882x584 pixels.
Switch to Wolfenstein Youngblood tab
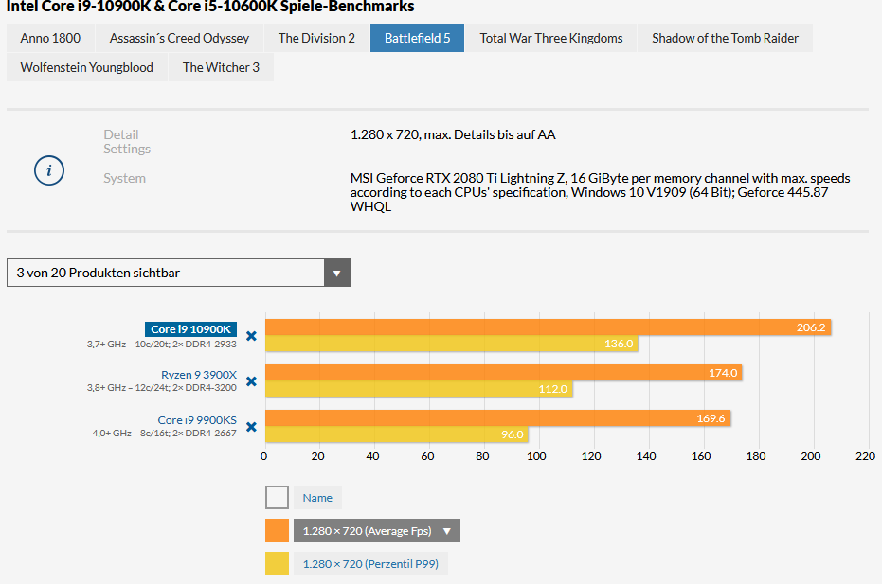pos(86,67)
